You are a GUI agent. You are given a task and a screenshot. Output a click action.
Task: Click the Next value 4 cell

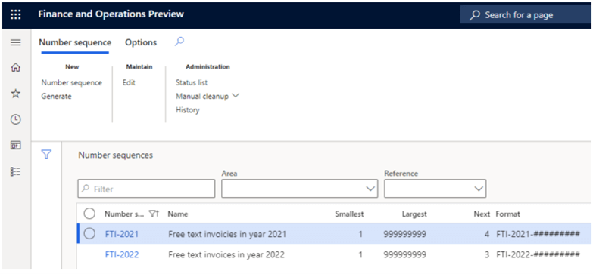point(487,235)
